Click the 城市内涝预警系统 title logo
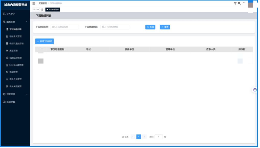 point(16,5)
